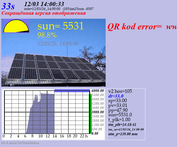Click the green vertical level bar

tap(90, 114)
